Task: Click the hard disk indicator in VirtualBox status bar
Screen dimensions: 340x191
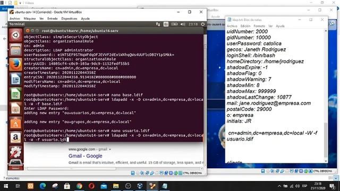Action: tap(133, 173)
